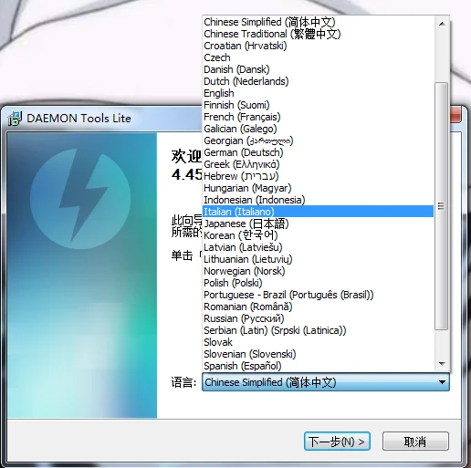Image resolution: width=471 pixels, height=468 pixels.
Task: Pick Greek (Ελληνικά) language
Action: click(x=318, y=164)
